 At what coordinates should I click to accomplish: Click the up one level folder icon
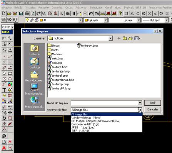[125, 38]
